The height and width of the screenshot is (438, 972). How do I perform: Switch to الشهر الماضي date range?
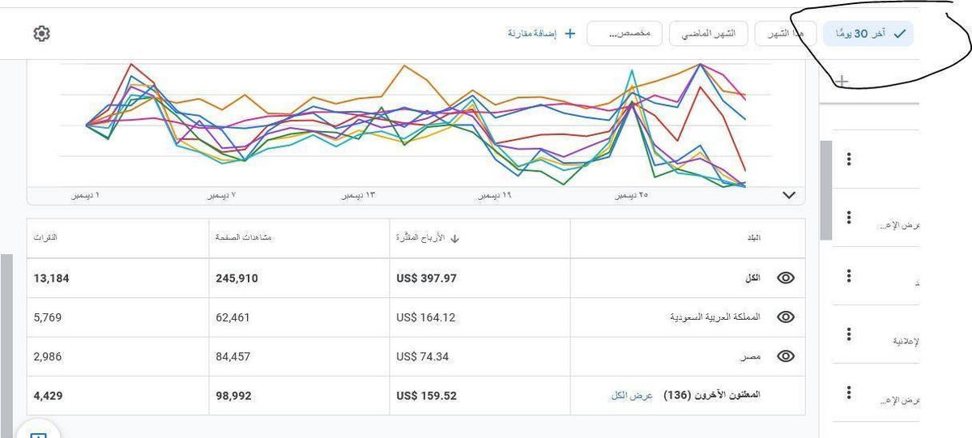coord(708,33)
